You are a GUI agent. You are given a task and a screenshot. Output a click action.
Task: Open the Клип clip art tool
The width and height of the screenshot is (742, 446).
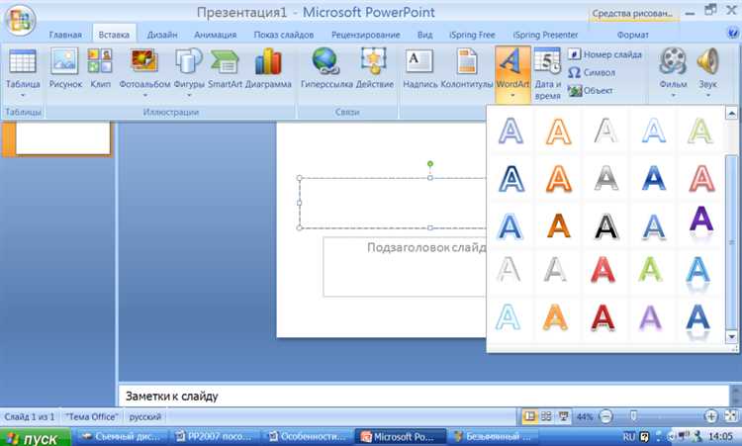100,69
